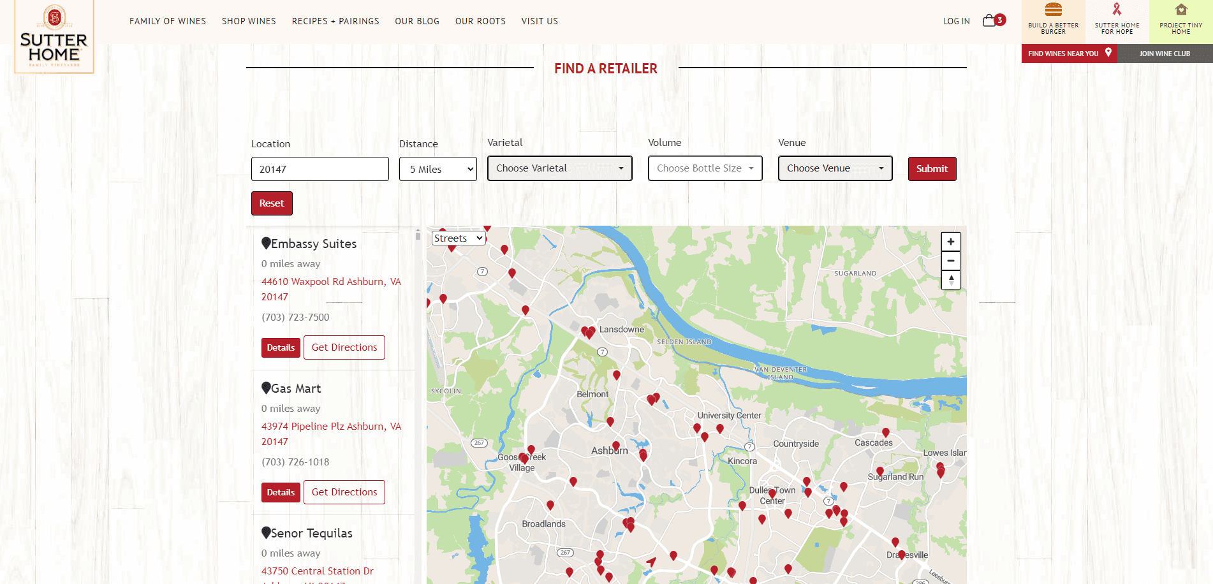Image resolution: width=1213 pixels, height=584 pixels.
Task: Open Gas Mart address 43974 Pipeline Plz
Action: pyautogui.click(x=331, y=434)
